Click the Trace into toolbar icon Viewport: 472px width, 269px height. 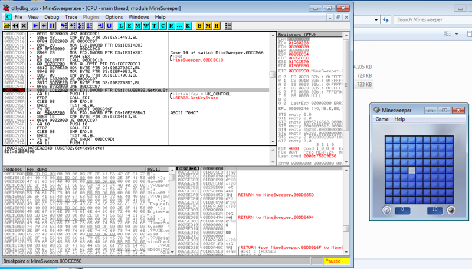(81, 26)
